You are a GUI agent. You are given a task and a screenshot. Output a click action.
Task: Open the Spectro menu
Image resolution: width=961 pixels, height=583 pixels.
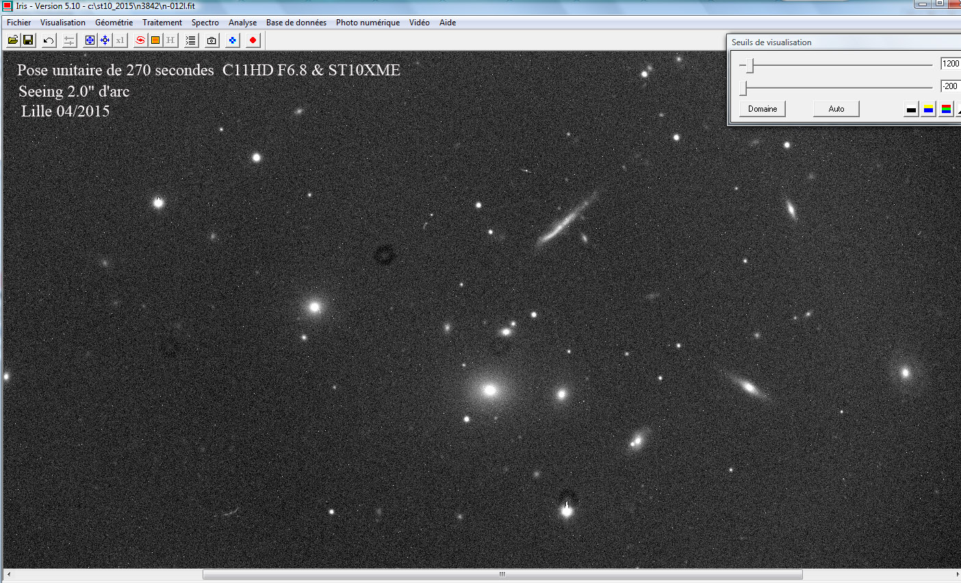[205, 23]
